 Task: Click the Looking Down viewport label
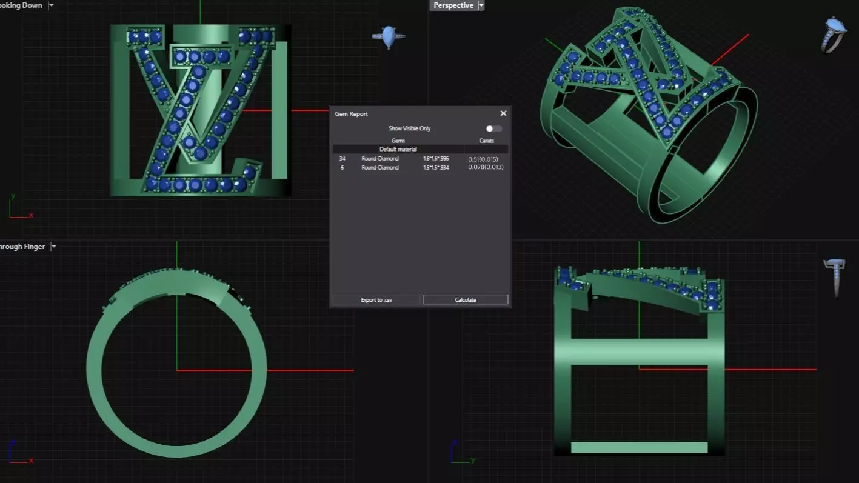click(x=21, y=5)
